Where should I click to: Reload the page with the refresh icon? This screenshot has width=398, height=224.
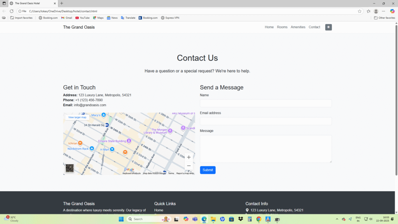click(x=12, y=11)
